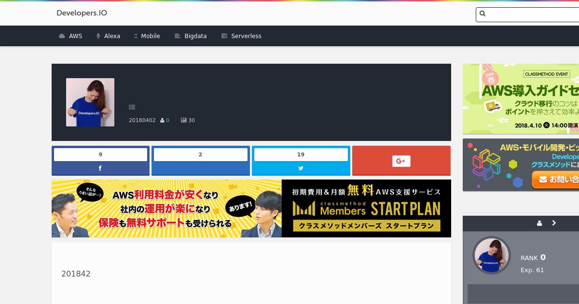The image size is (579, 304).
Task: Open AWS guide seminar event banner
Action: pos(521,99)
